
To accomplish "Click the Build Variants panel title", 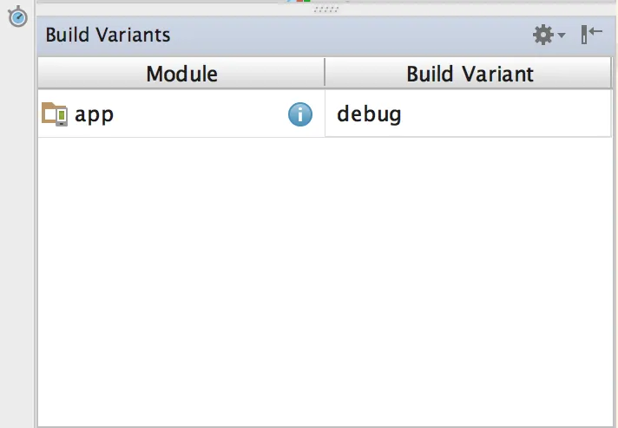I will point(108,36).
